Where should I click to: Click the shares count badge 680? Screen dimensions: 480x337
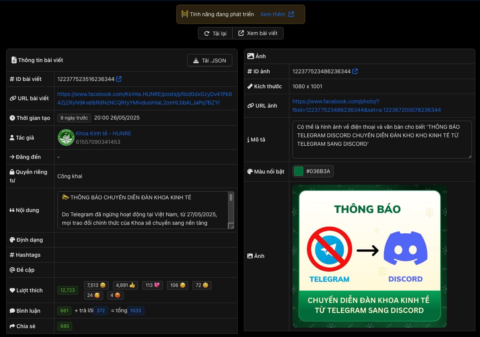(x=65, y=326)
